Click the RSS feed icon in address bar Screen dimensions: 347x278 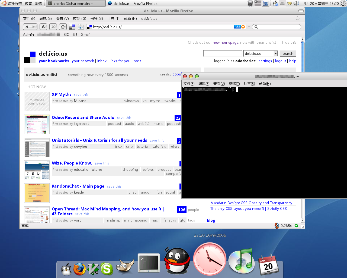click(239, 27)
